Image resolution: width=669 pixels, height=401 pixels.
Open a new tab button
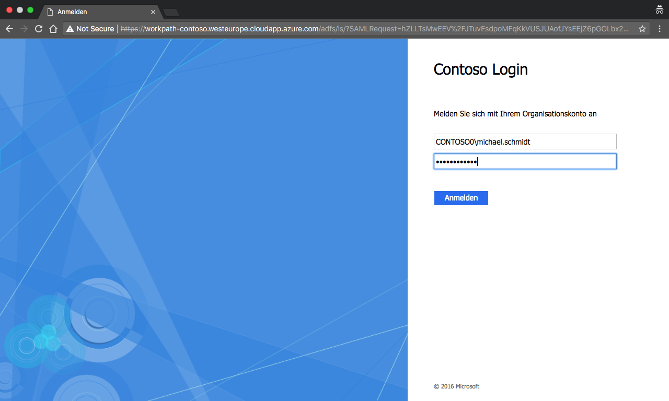[x=171, y=12]
